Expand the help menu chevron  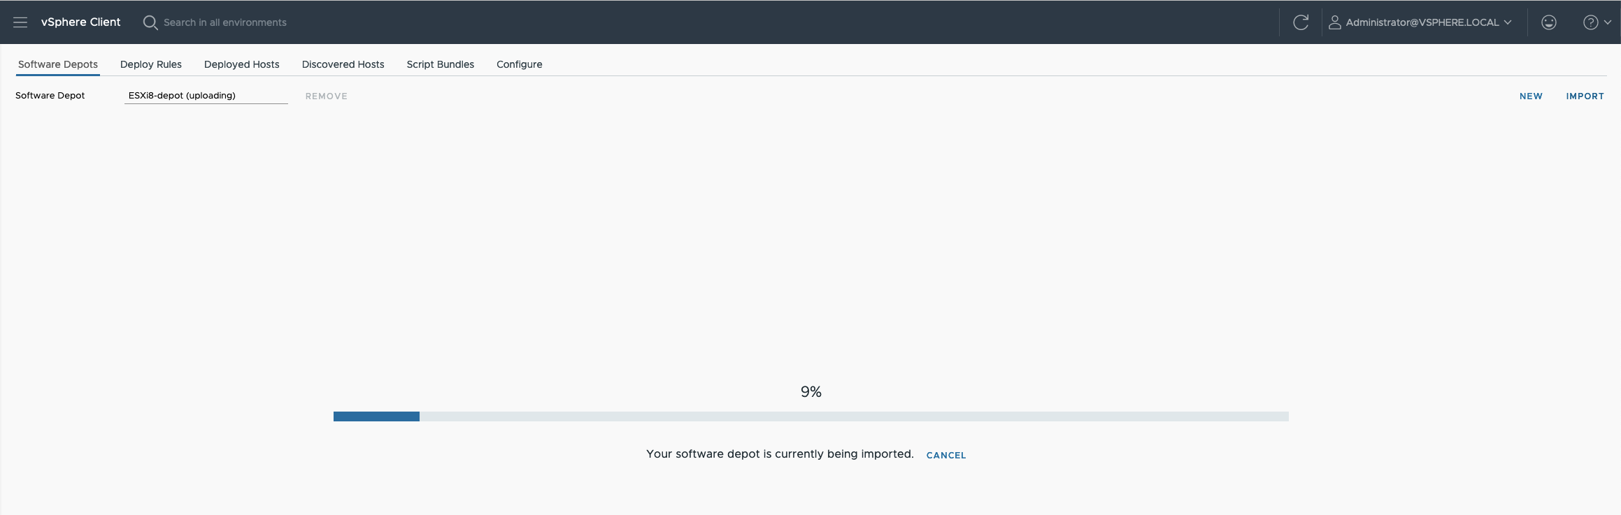[x=1607, y=22]
